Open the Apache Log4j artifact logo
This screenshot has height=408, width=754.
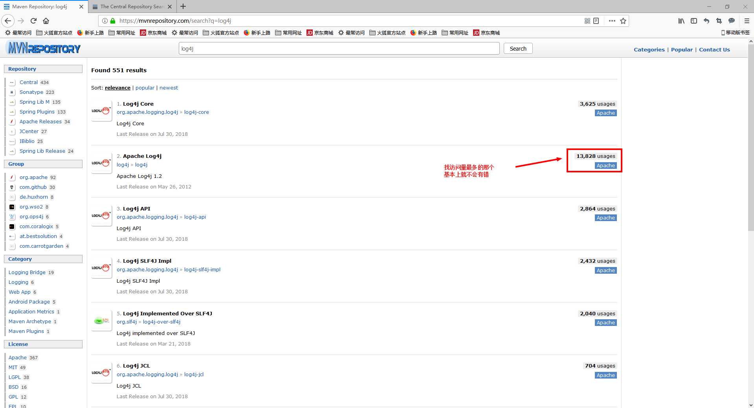[101, 163]
